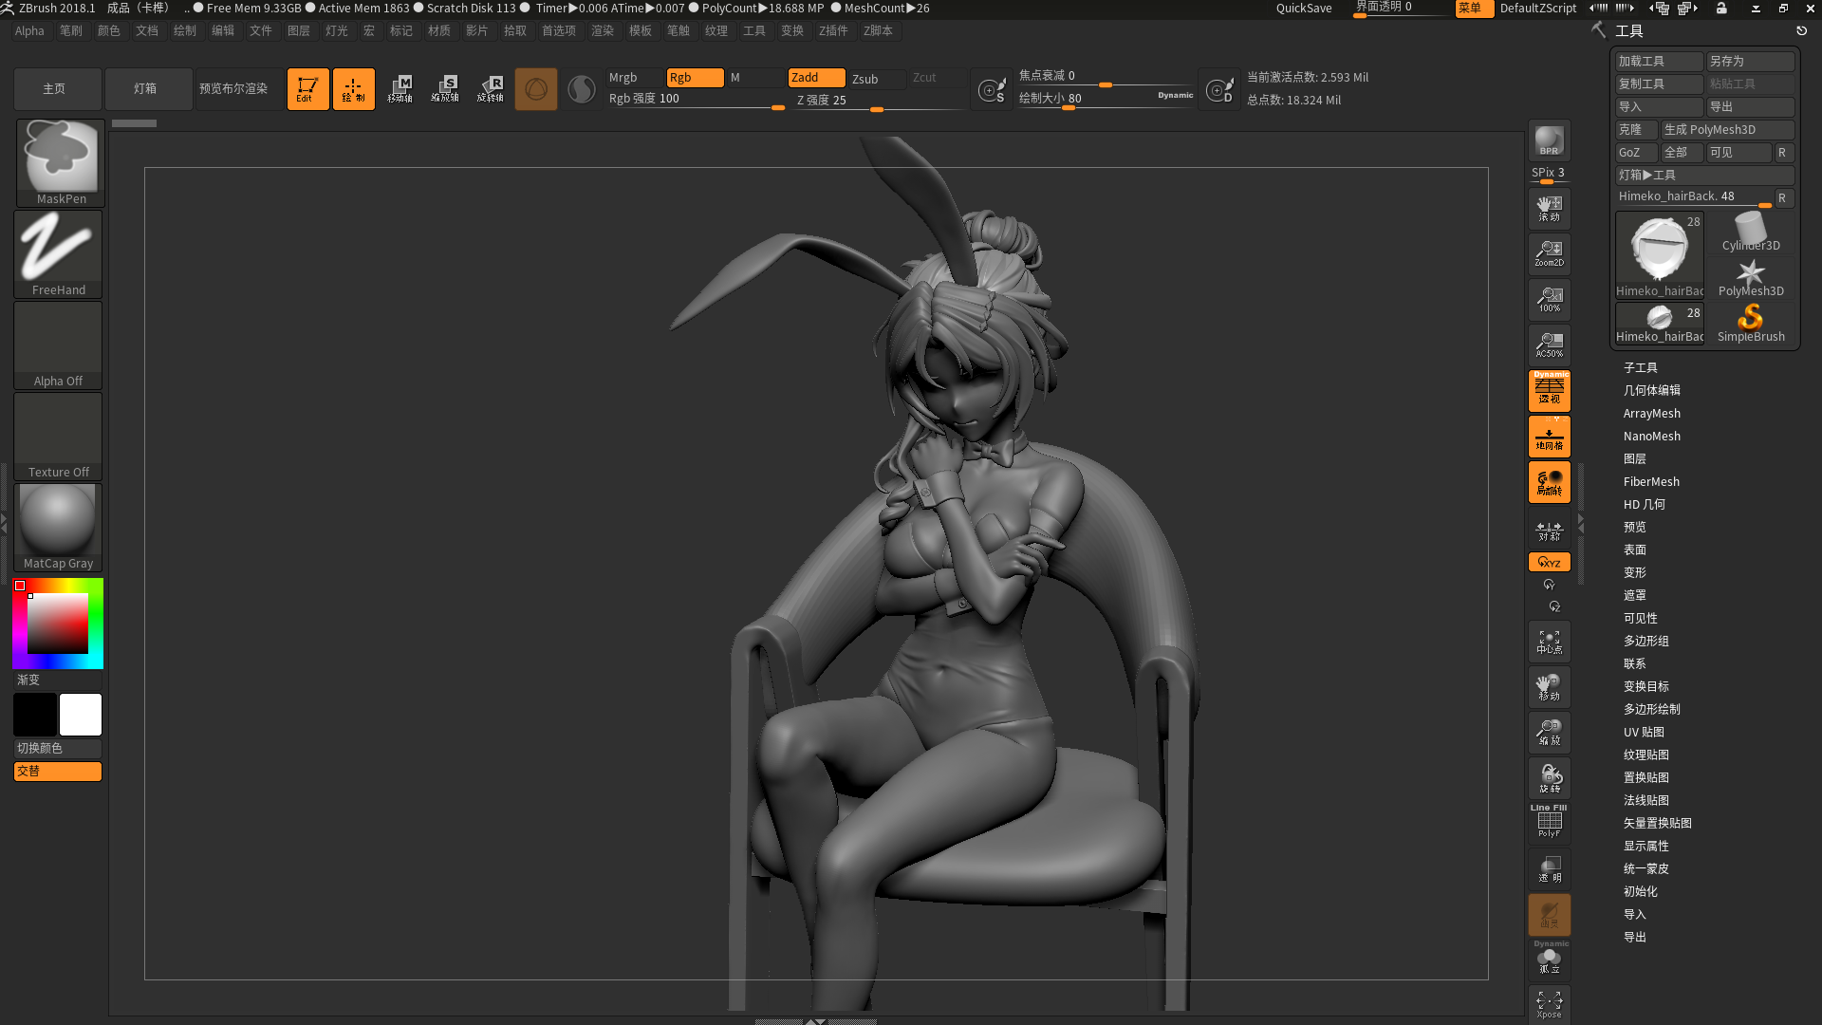Image resolution: width=1822 pixels, height=1025 pixels.
Task: Expand the FiberMesh section
Action: click(1650, 481)
